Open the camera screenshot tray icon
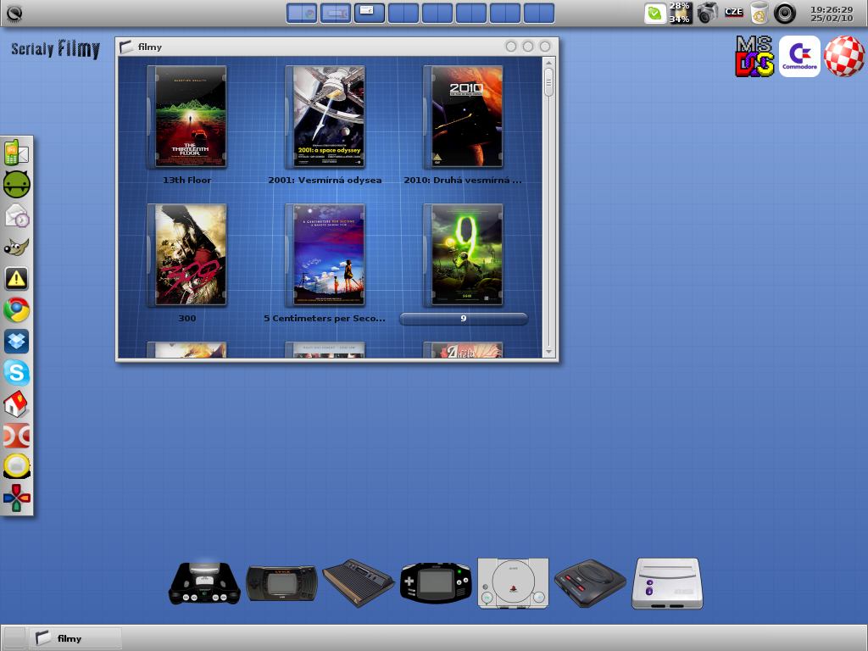868x651 pixels. [707, 13]
